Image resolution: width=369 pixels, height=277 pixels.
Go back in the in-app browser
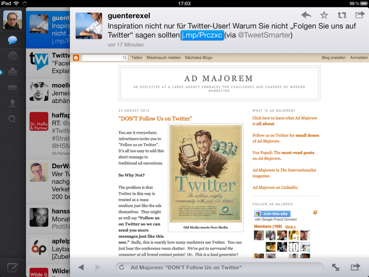(x=81, y=267)
